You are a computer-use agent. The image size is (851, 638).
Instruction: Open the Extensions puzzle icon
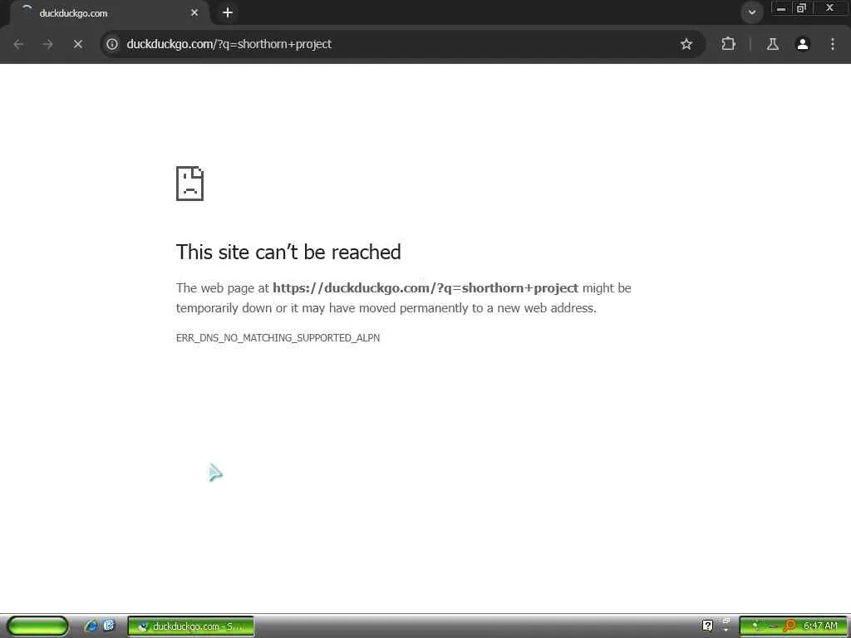728,45
